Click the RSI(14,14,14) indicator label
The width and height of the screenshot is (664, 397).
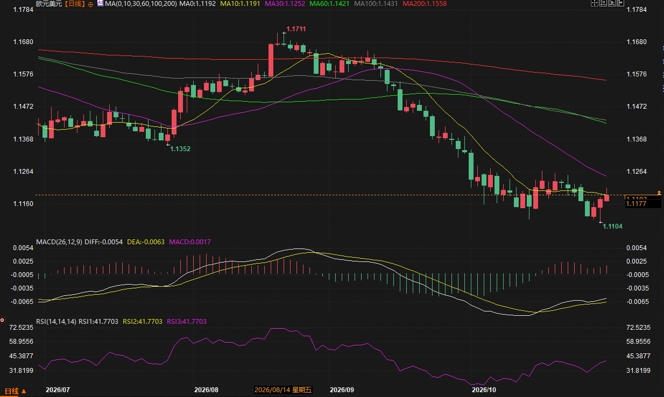(56, 322)
